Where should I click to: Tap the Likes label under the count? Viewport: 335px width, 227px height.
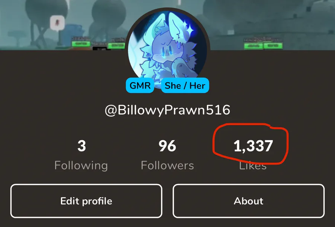point(253,166)
